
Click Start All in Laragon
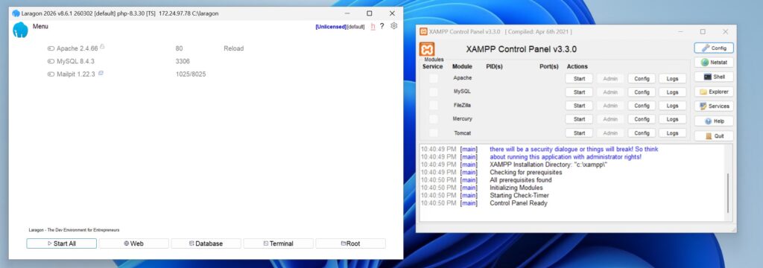[x=61, y=243]
